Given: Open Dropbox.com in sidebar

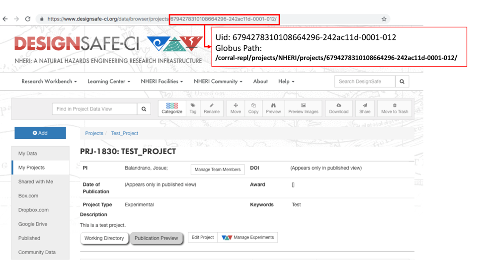Looking at the screenshot, I should pyautogui.click(x=40, y=210).
